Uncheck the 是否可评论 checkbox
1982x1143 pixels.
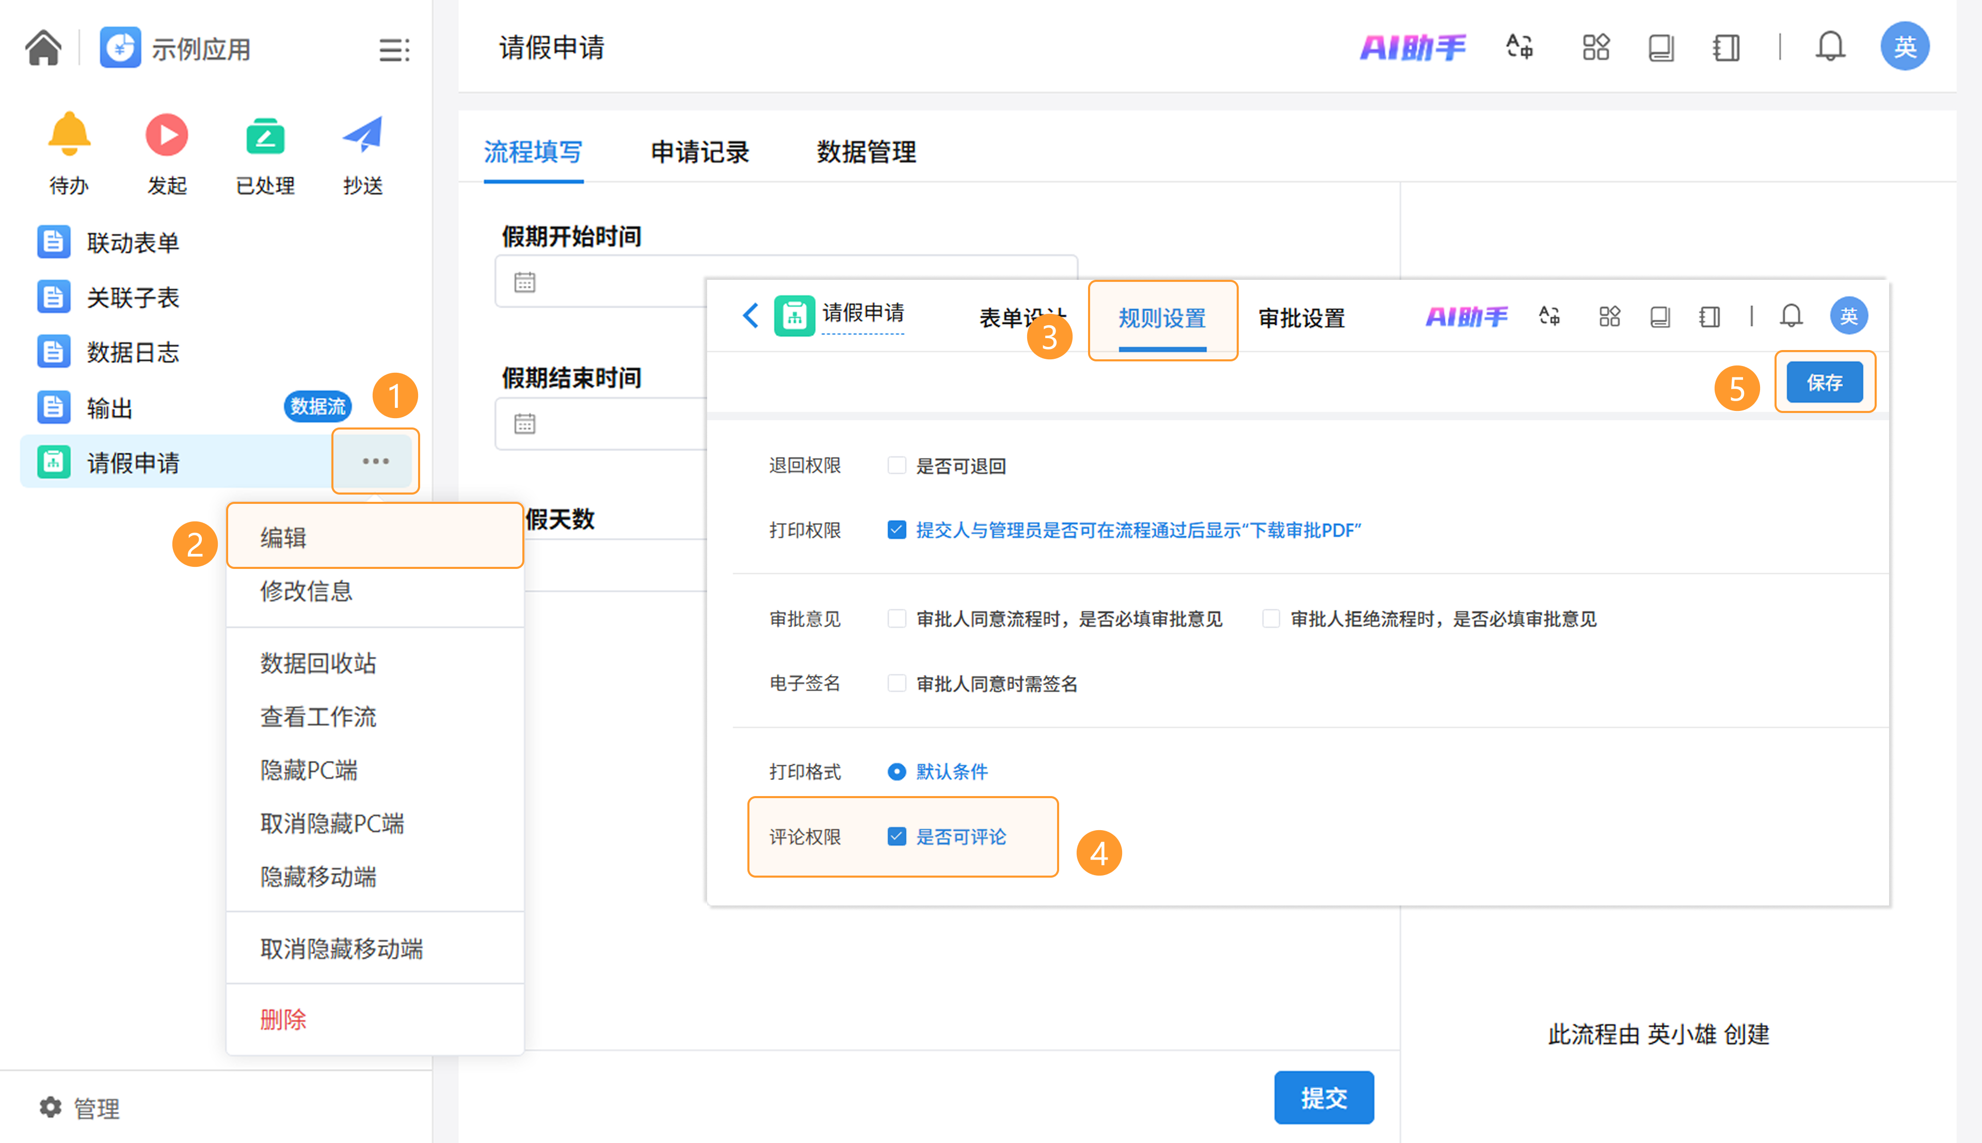[896, 837]
